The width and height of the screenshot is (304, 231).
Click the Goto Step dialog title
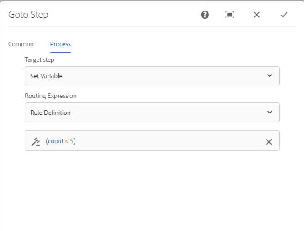[28, 15]
